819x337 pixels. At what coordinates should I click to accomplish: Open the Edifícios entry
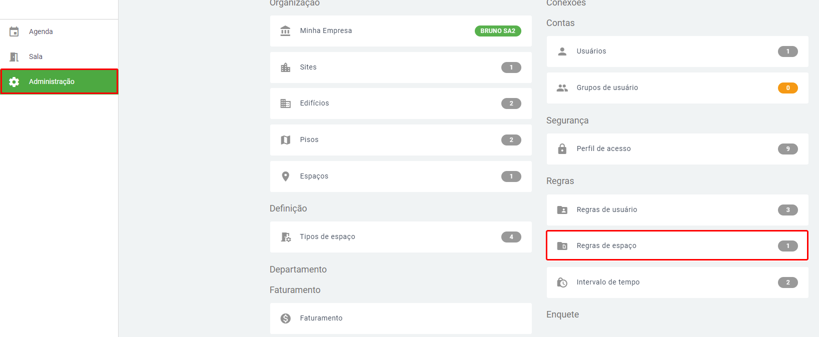pyautogui.click(x=400, y=103)
